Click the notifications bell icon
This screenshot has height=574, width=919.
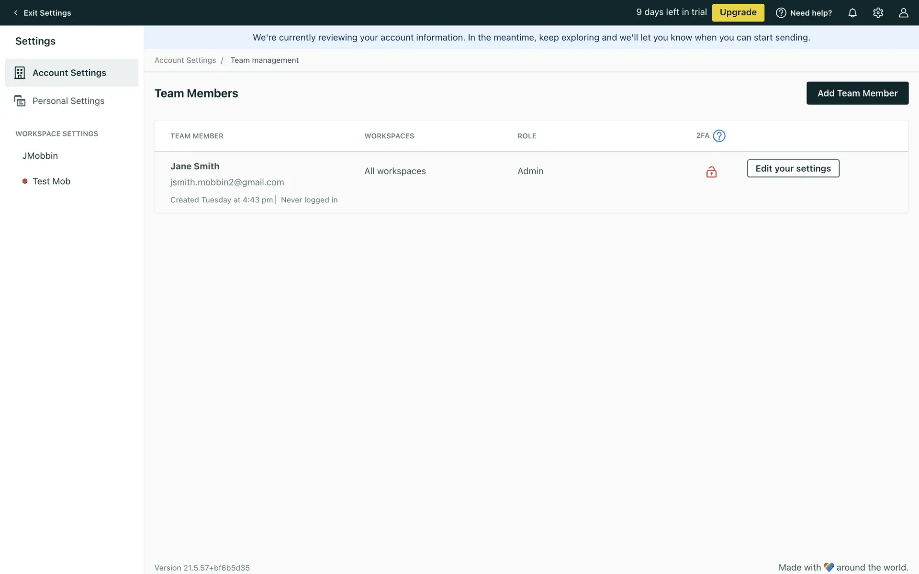[x=852, y=13]
